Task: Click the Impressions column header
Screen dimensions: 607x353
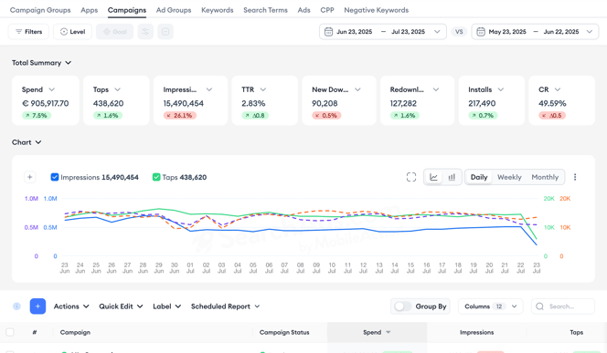Action: 476,332
